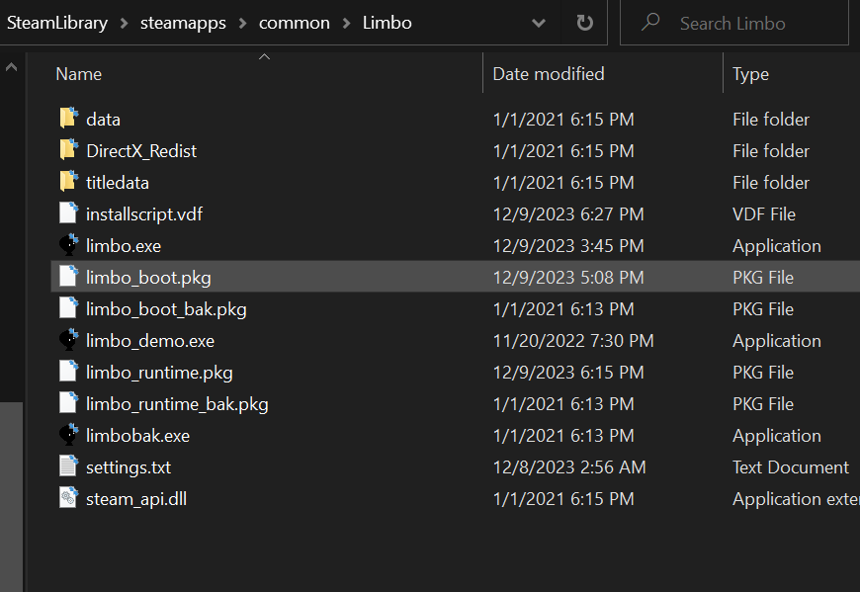Viewport: 860px width, 592px height.
Task: Click the steam_api.dll file icon
Action: pos(68,499)
